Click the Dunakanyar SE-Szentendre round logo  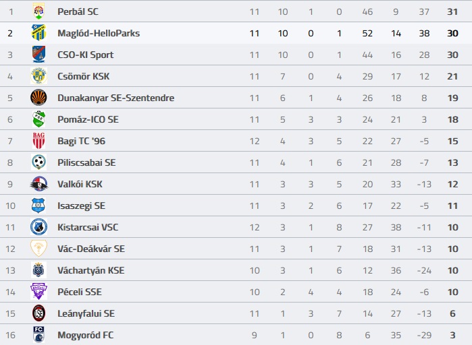(38, 98)
